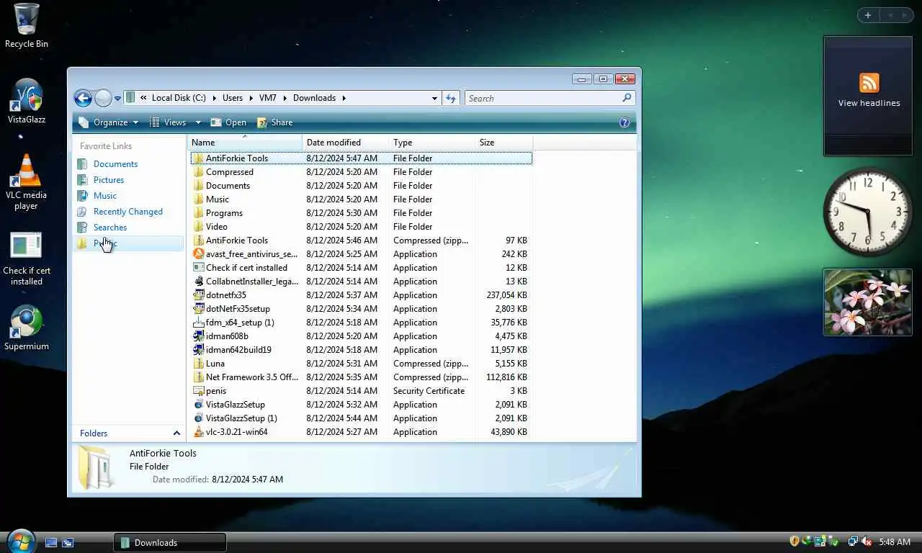The image size is (922, 553).
Task: Click the muted volume speaker tray icon
Action: [867, 541]
